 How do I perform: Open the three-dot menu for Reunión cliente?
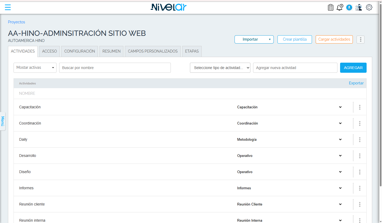360,204
